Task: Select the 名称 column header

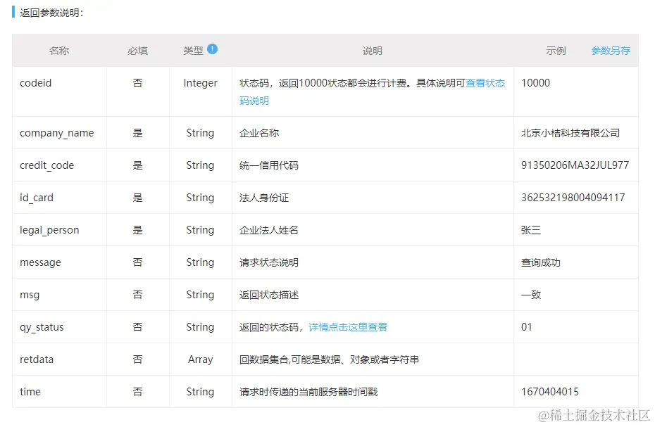Action: [59, 51]
